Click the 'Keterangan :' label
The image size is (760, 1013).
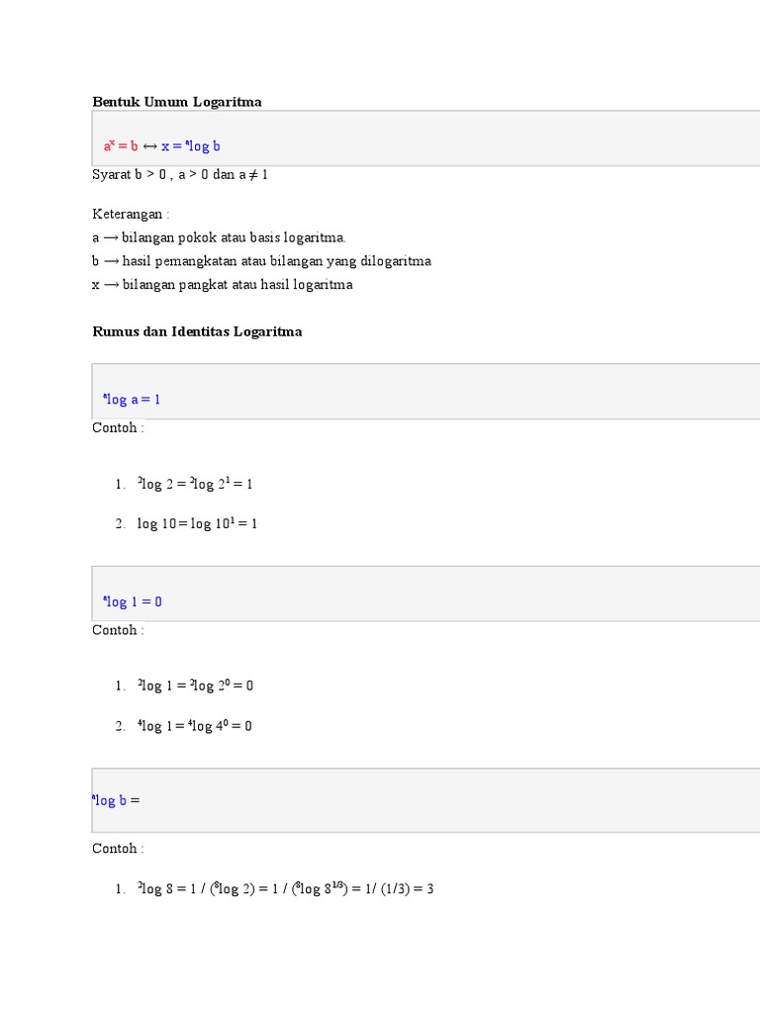[132, 214]
